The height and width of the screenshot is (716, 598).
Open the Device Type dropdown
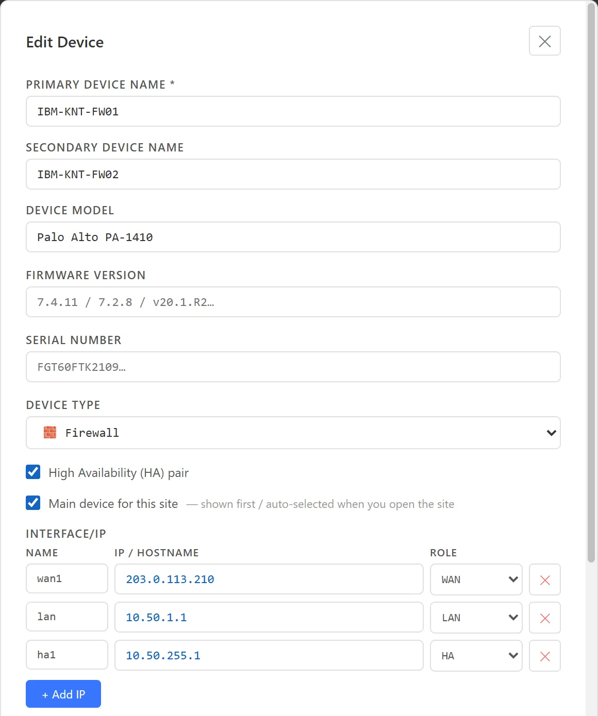coord(293,433)
